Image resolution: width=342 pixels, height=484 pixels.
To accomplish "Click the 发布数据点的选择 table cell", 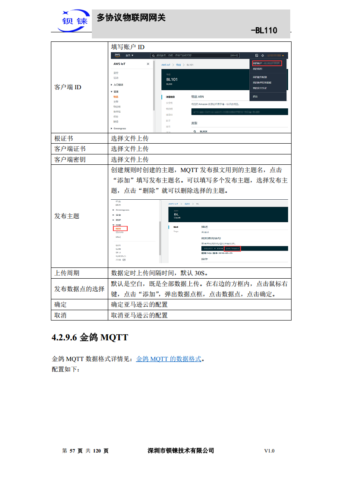I will tap(80, 289).
